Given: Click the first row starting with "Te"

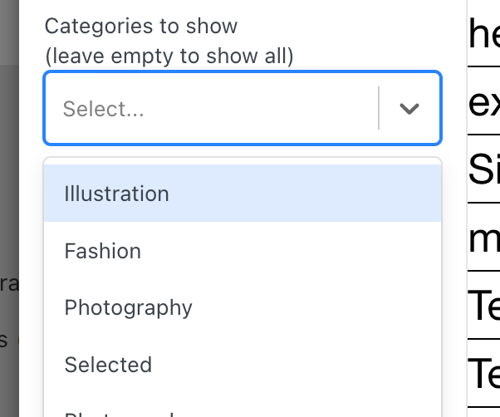Looking at the screenshot, I should [484, 306].
